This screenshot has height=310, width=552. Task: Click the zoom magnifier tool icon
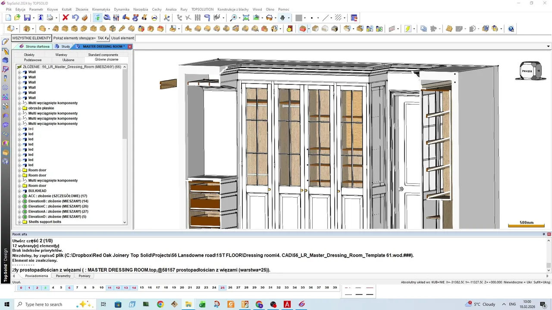[233, 18]
